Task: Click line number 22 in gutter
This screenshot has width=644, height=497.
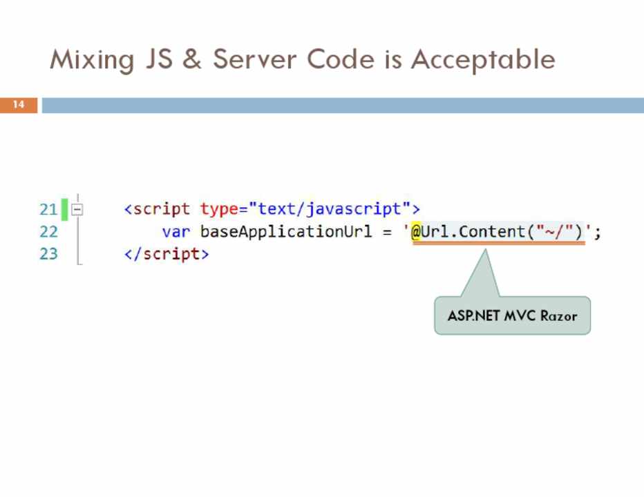Action: [48, 231]
